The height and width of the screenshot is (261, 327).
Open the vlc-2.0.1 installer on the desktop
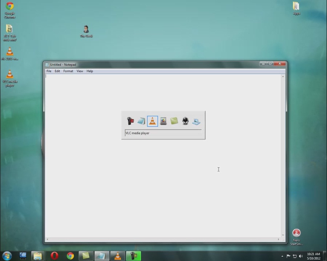[x=9, y=52]
